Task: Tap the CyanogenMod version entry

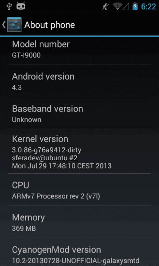Action: pyautogui.click(x=79, y=252)
